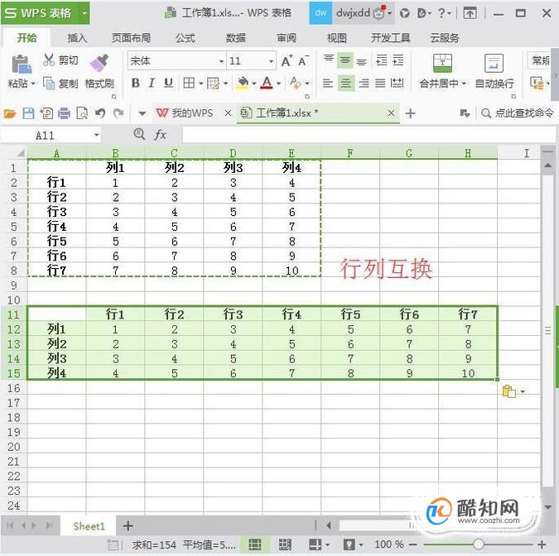Screen dimensions: 559x556
Task: Click the magnifier icon beside fx
Action: [139, 134]
